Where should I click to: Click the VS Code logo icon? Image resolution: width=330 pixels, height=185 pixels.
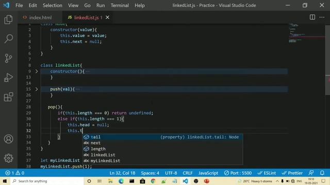click(6, 5)
